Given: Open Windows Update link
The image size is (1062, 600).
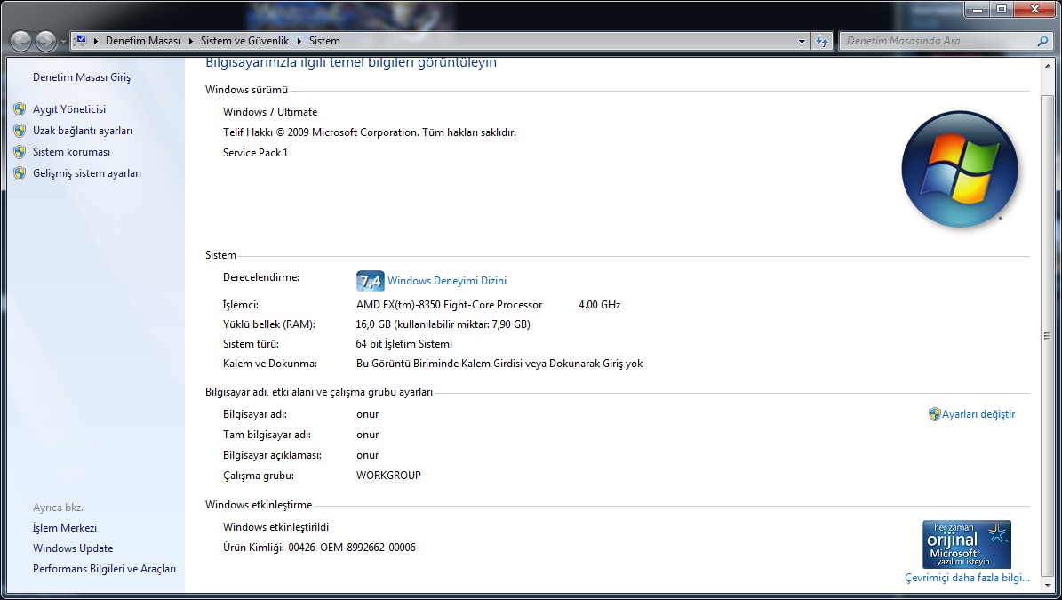Looking at the screenshot, I should (x=73, y=548).
